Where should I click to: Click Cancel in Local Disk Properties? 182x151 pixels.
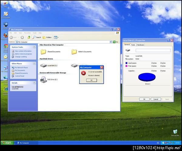point(156,99)
